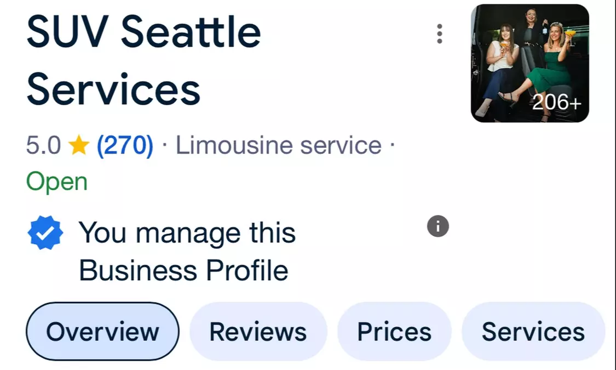Open the three-dot more options menu
The height and width of the screenshot is (370, 616).
[x=439, y=34]
